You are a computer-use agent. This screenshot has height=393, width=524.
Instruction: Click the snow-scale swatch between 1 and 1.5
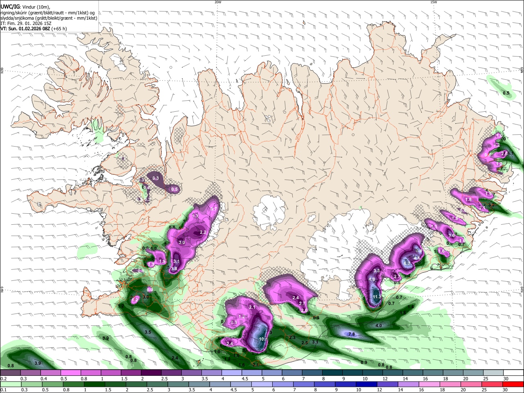pyautogui.click(x=111, y=373)
